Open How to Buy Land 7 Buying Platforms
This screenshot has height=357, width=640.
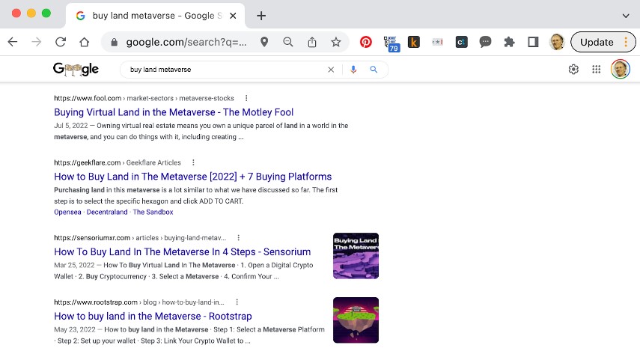click(192, 177)
